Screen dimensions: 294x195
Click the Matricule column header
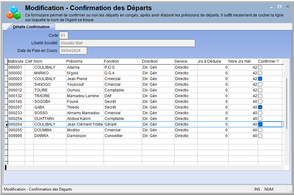coord(16,61)
